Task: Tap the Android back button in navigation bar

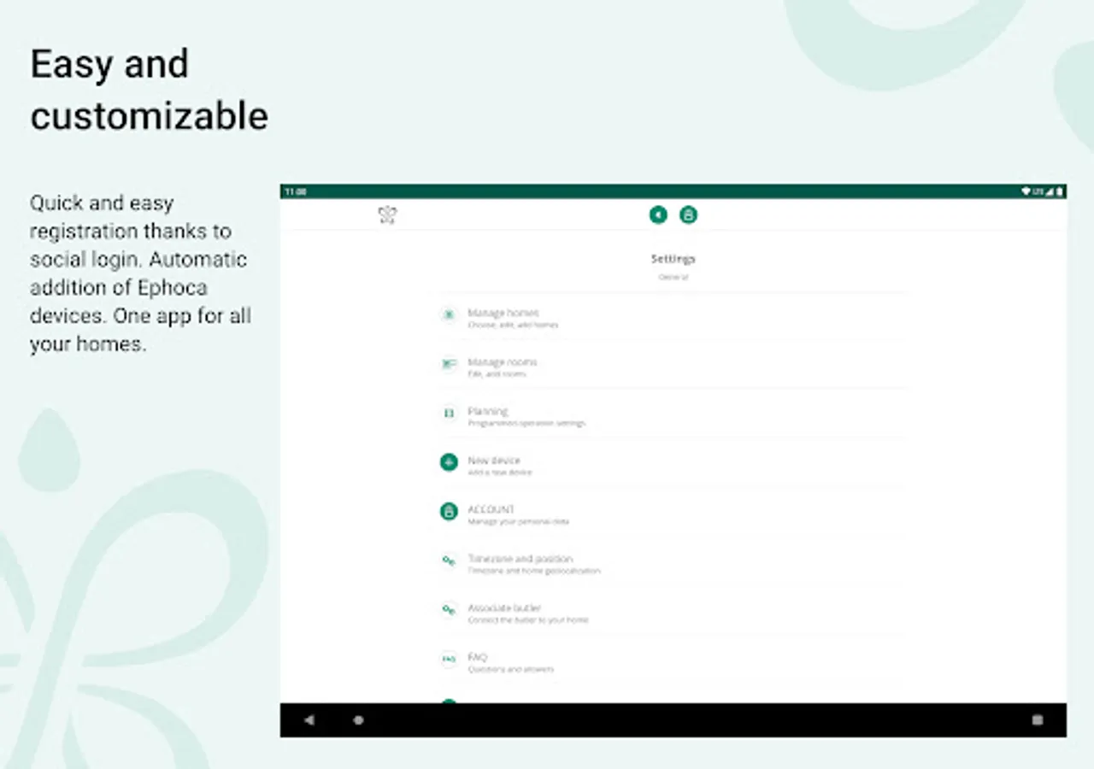Action: pyautogui.click(x=309, y=720)
